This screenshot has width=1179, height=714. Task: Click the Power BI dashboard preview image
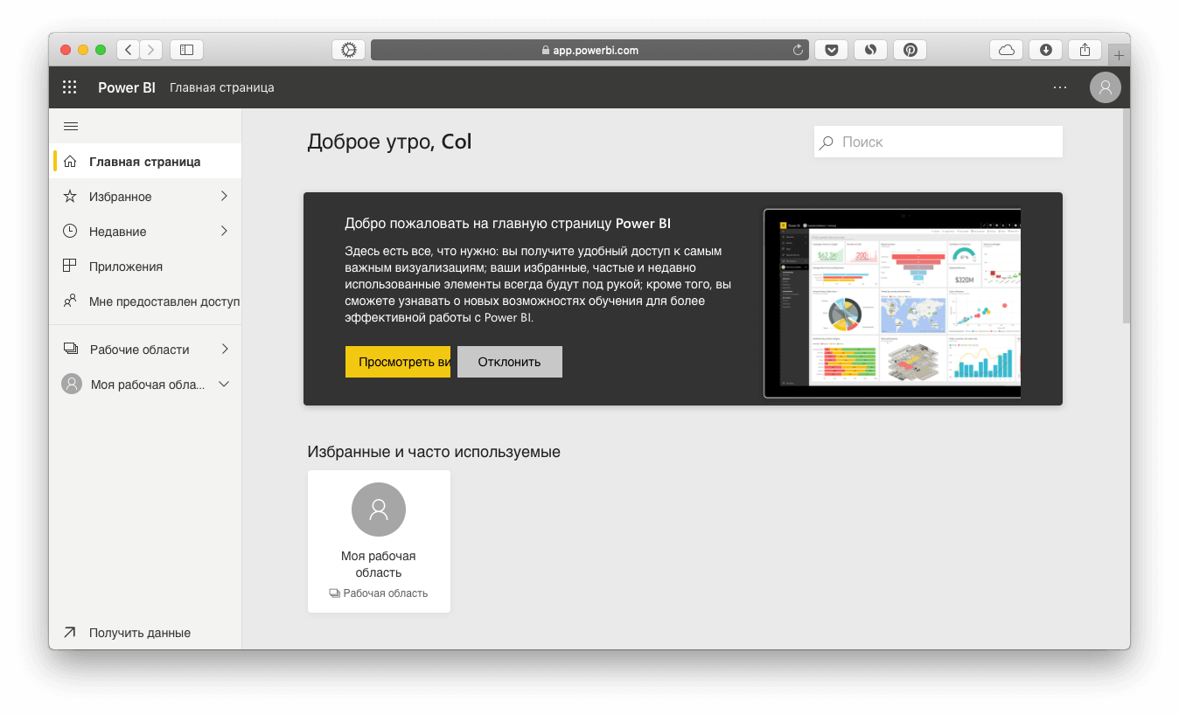click(892, 303)
